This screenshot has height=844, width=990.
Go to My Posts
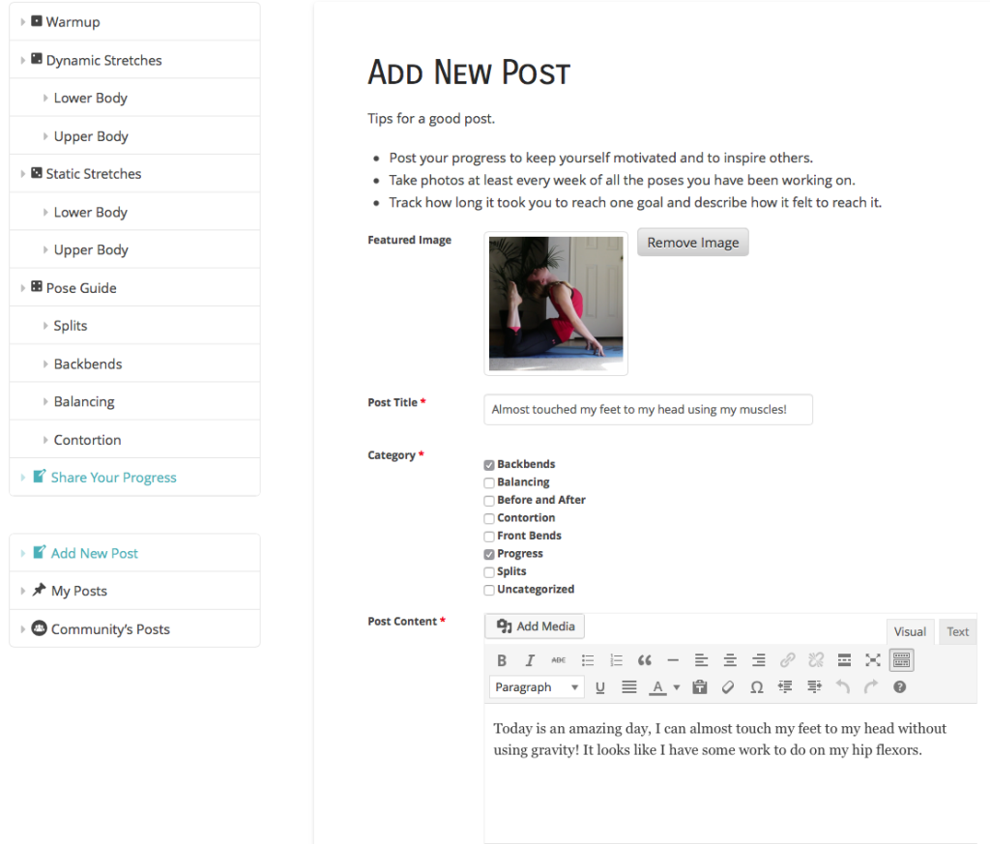pos(134,591)
